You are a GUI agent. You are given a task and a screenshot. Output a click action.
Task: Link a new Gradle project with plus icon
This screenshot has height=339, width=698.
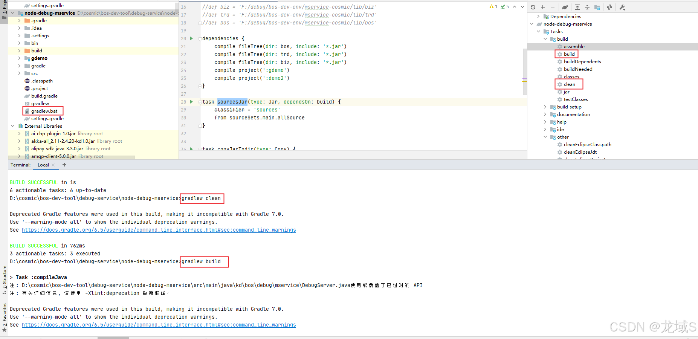pyautogui.click(x=543, y=7)
